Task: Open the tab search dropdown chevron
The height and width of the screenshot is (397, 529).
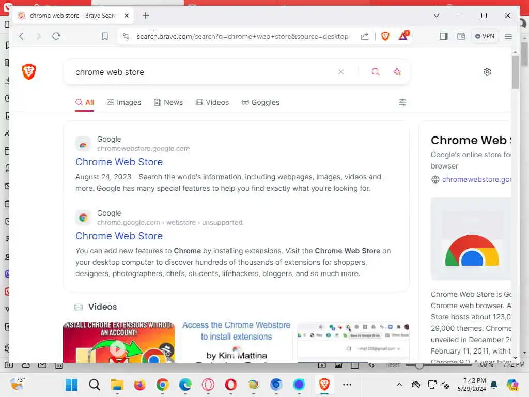Action: 436,16
